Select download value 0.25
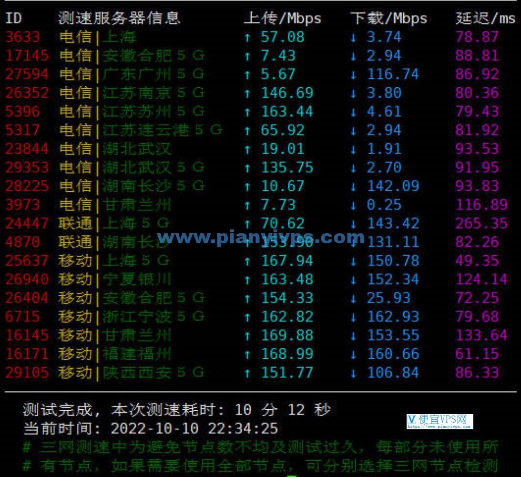The height and width of the screenshot is (477, 521). point(384,205)
